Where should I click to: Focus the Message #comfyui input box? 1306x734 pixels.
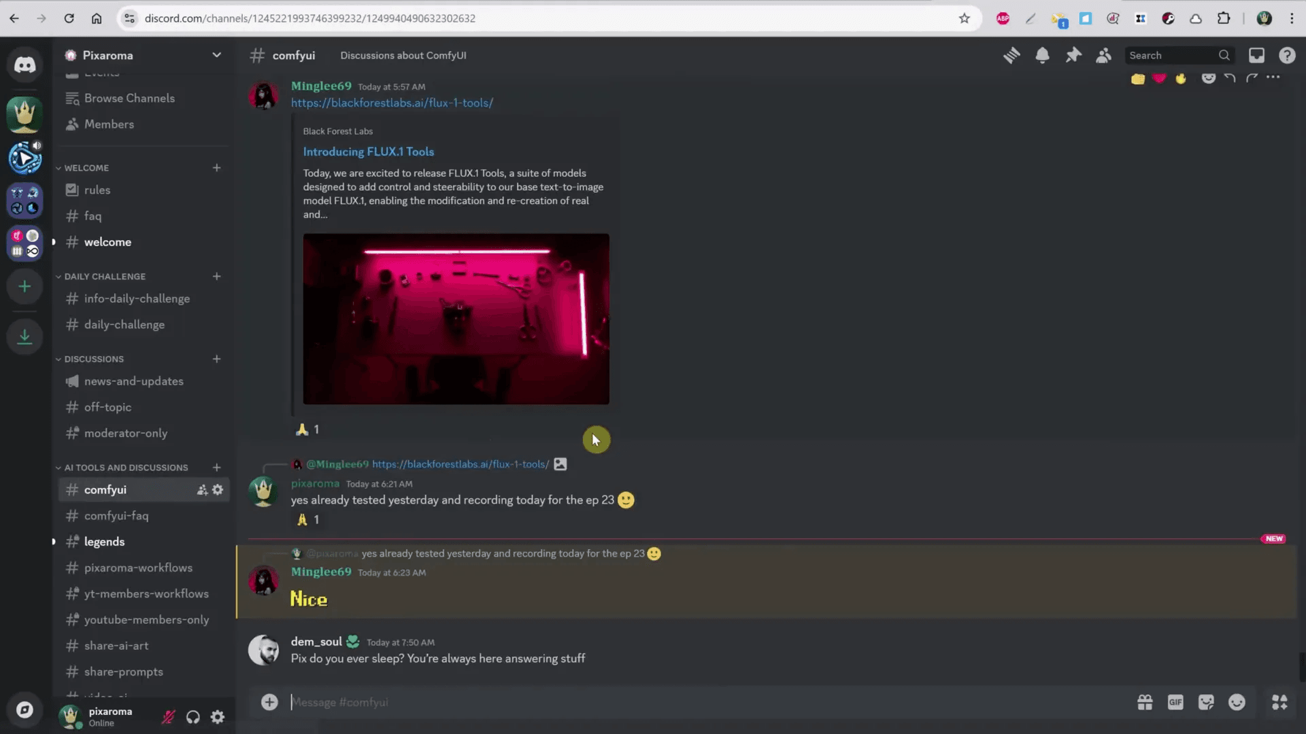click(x=707, y=702)
